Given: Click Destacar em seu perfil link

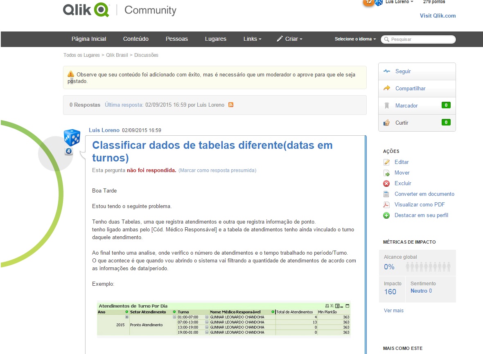Looking at the screenshot, I should click(421, 215).
